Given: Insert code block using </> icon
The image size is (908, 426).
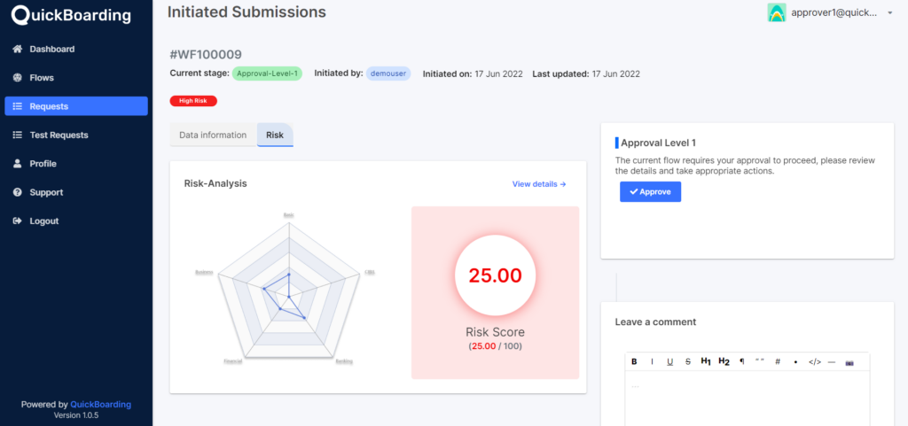Looking at the screenshot, I should 815,361.
